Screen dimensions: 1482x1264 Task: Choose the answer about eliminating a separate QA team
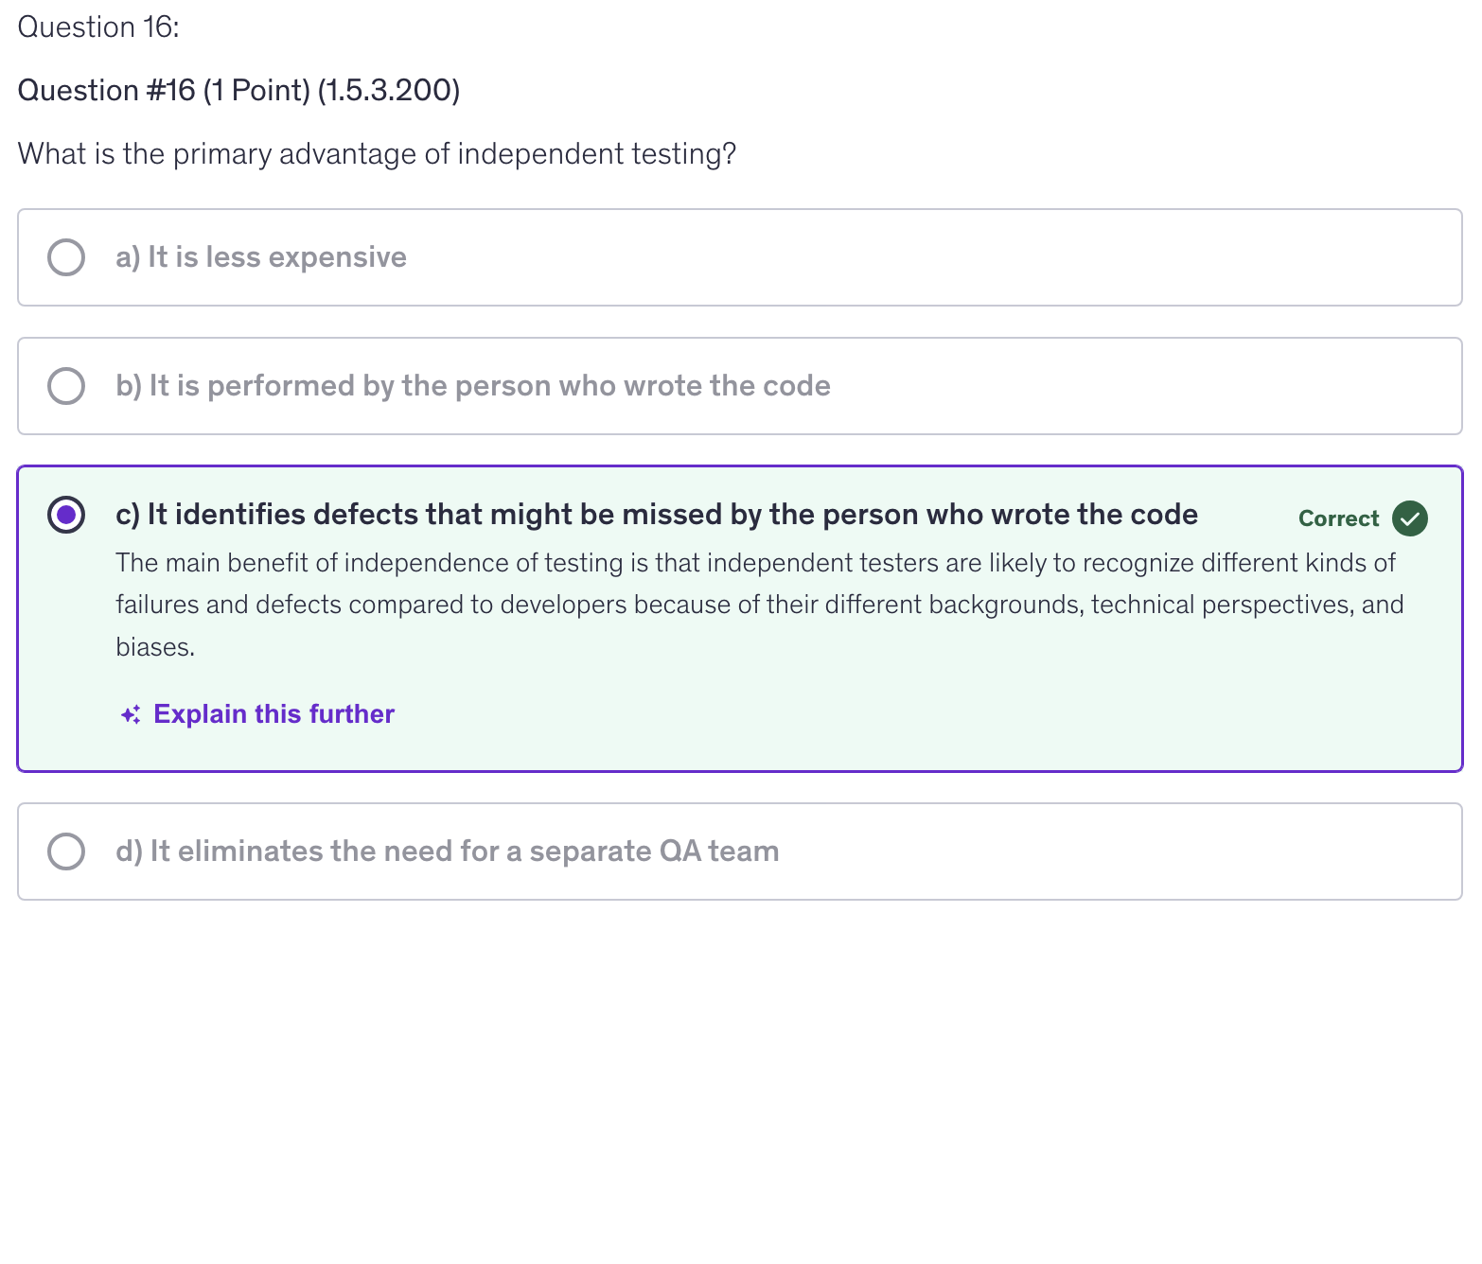click(447, 851)
